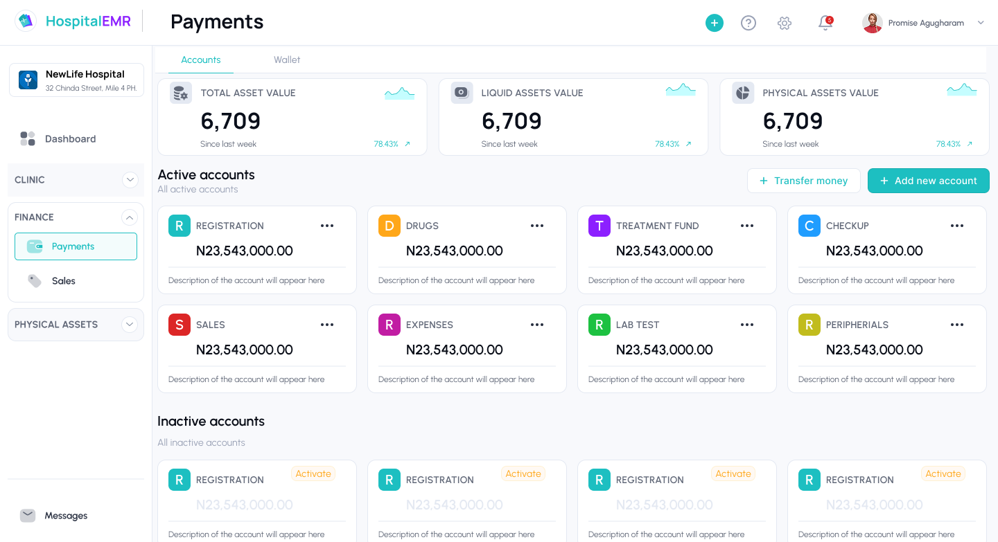Viewport: 998px width, 542px height.
Task: Open settings gear icon in header
Action: pyautogui.click(x=785, y=23)
